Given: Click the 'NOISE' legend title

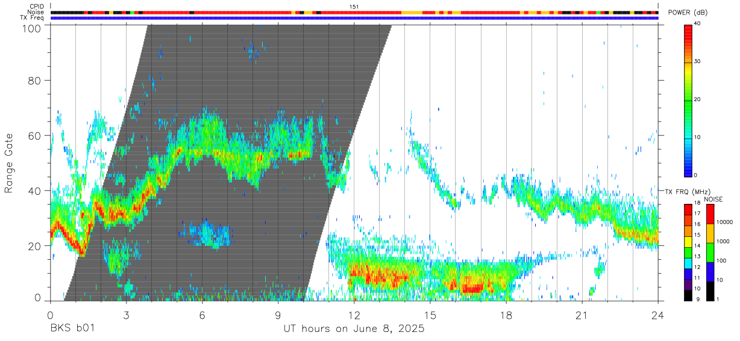Looking at the screenshot, I should [x=714, y=199].
